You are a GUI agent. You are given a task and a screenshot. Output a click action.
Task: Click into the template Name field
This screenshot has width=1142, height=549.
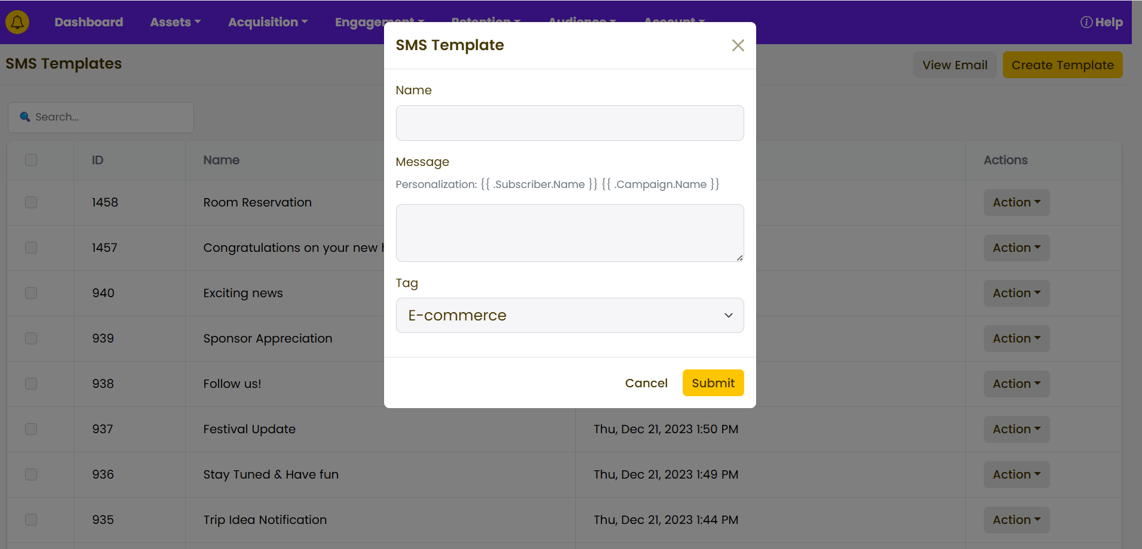(x=569, y=123)
